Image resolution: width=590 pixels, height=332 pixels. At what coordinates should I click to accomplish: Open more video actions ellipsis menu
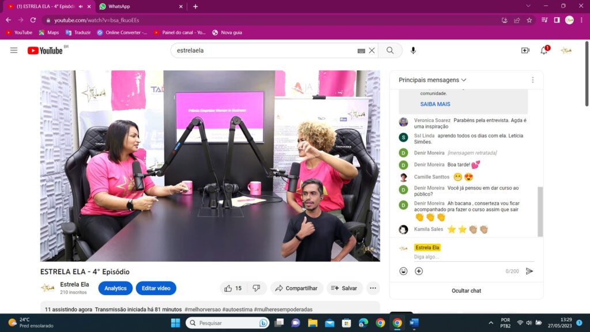pos(373,288)
